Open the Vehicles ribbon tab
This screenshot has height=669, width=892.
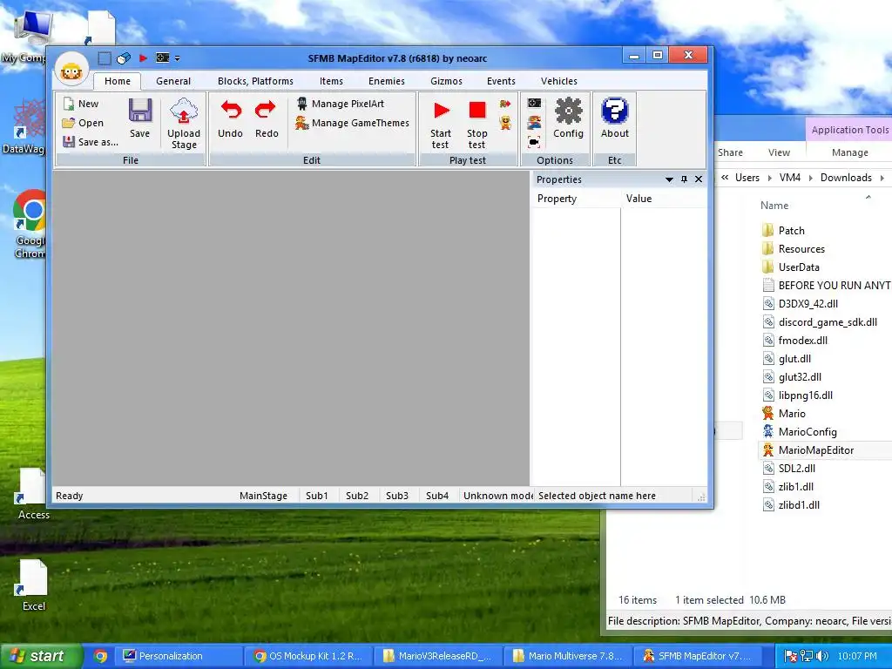pyautogui.click(x=559, y=81)
